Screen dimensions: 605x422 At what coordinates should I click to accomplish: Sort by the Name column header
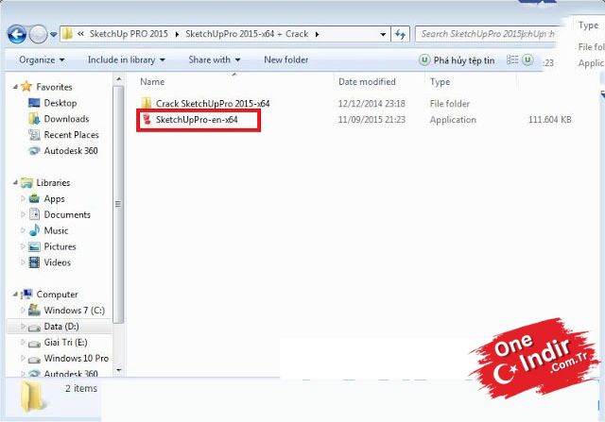pyautogui.click(x=152, y=82)
